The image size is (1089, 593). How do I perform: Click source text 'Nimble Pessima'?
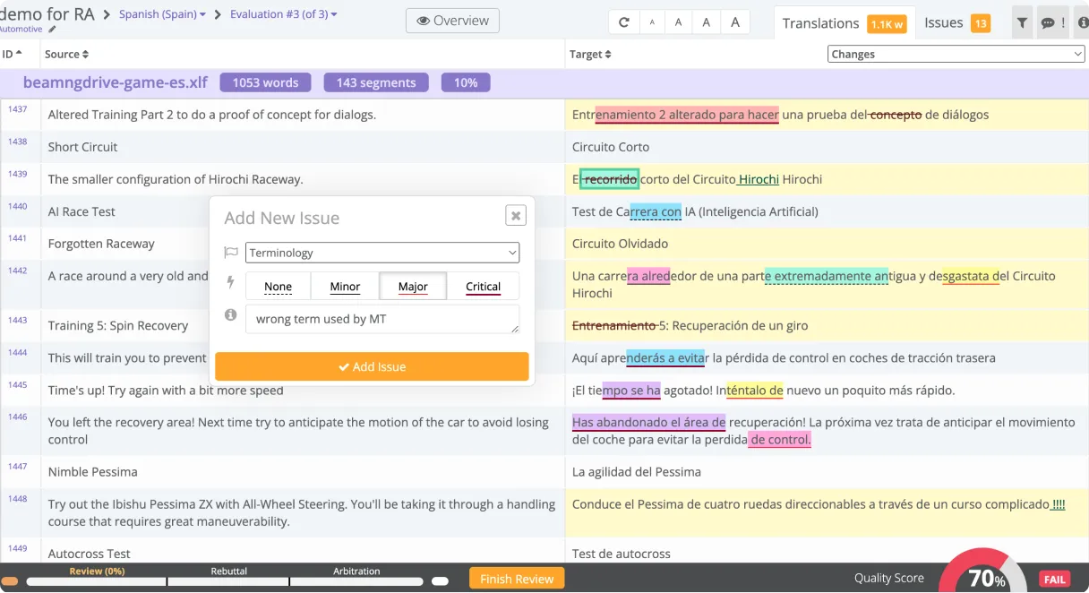tap(93, 472)
